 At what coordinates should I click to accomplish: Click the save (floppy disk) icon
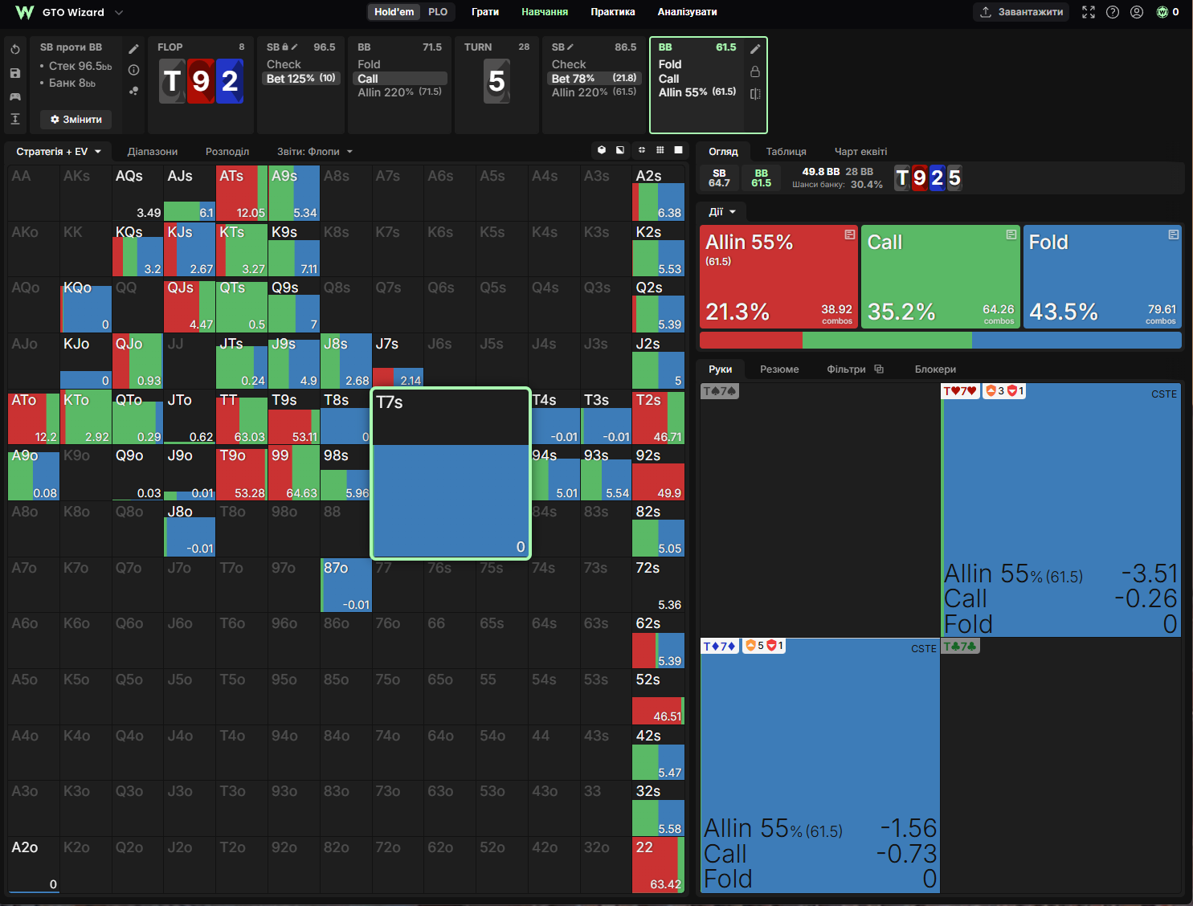[14, 73]
